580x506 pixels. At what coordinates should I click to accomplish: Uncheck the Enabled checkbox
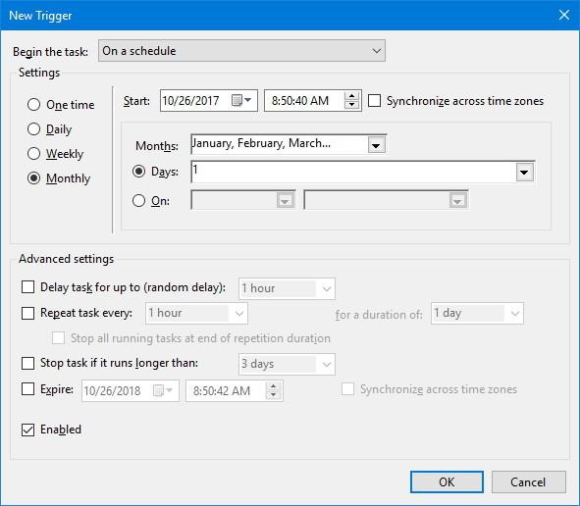(x=28, y=430)
